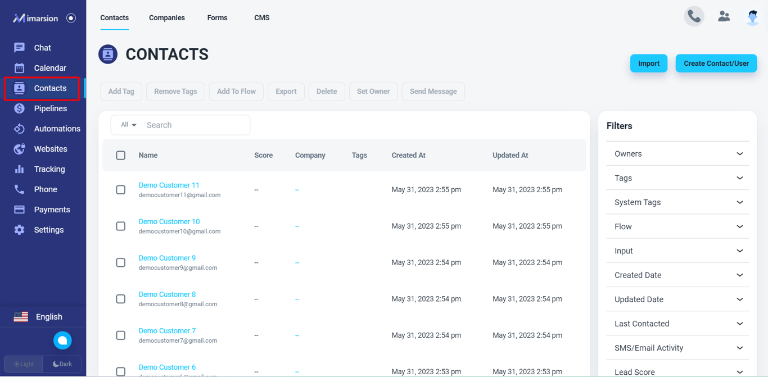The height and width of the screenshot is (377, 768).
Task: Click the Remove Tags button
Action: 175,92
